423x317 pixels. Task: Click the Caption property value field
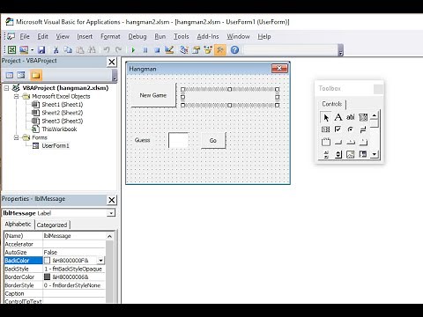[x=74, y=293]
